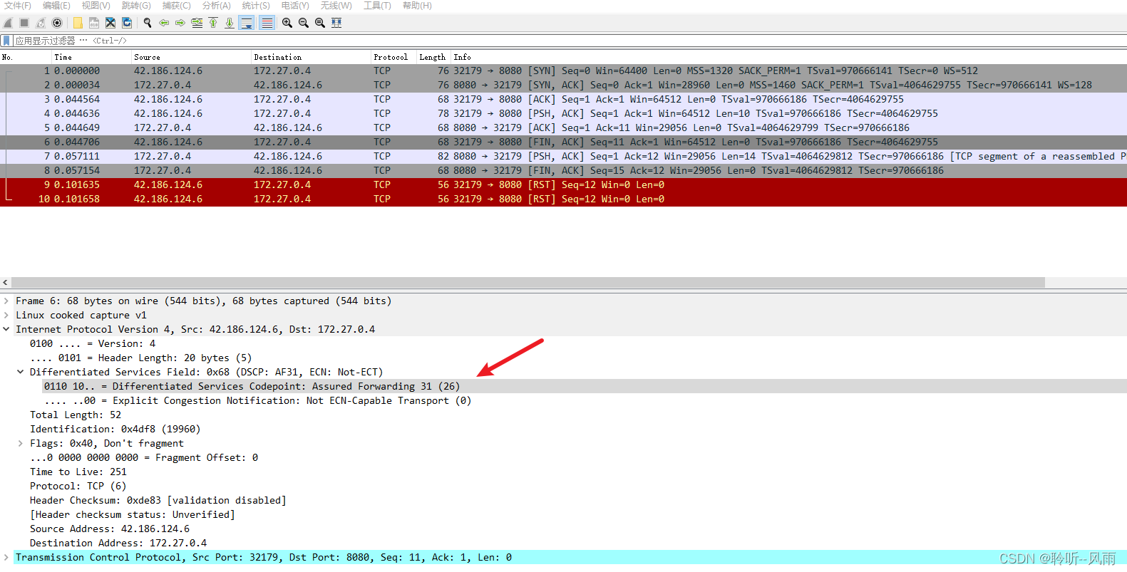Start capturing packets with shark fin icon
The image size is (1127, 572).
pyautogui.click(x=9, y=23)
